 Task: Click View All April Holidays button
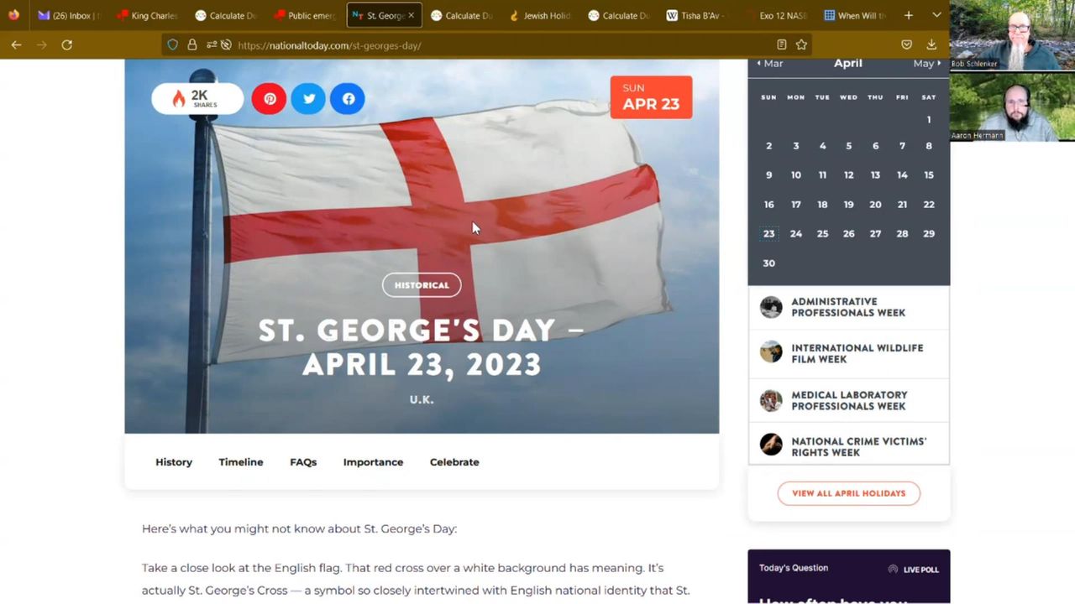848,493
